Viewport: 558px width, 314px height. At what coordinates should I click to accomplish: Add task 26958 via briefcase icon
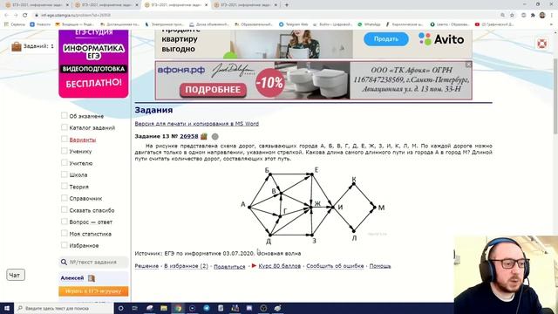204,136
